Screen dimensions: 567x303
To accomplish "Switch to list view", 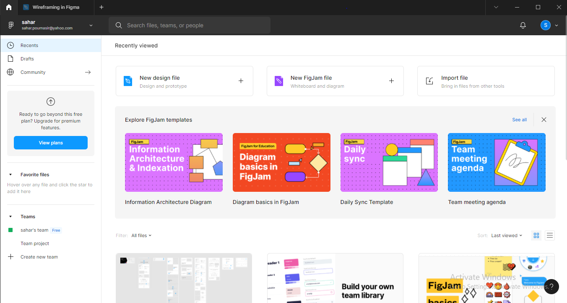I will tap(550, 235).
